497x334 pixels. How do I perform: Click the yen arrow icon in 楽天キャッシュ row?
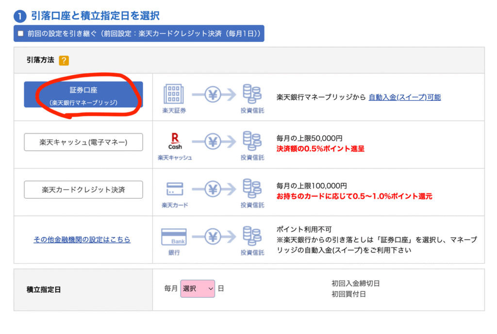click(x=214, y=142)
